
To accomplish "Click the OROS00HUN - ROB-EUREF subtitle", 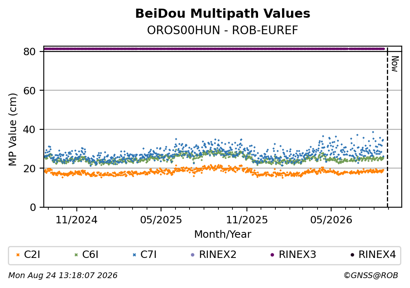I will tap(223, 30).
